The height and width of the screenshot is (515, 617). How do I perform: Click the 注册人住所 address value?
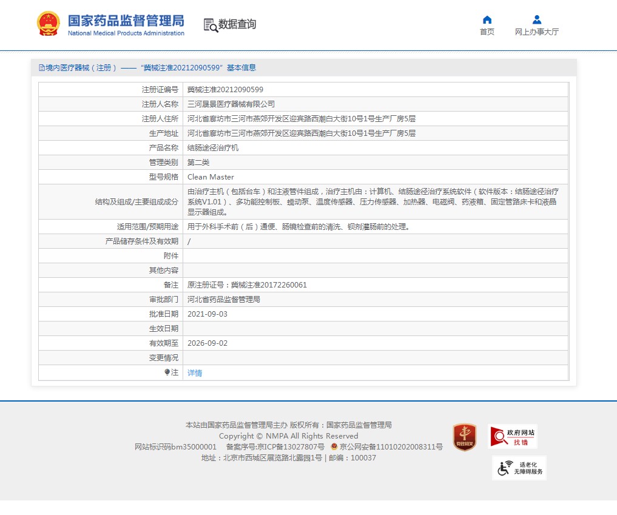click(302, 119)
